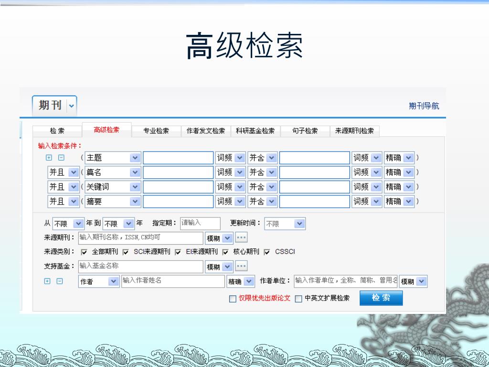Focus the 指定期 input box
Viewport: 489px width, 367px height.
200,224
